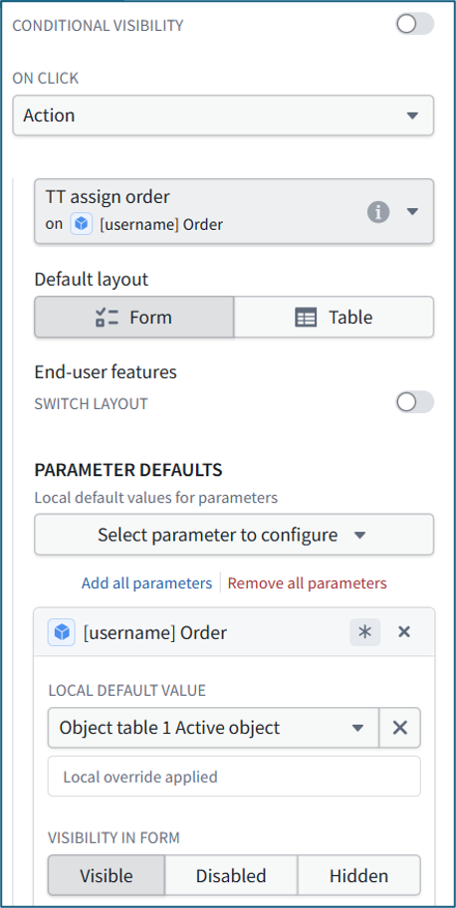Click the Remove all parameters link
456x908 pixels.
tap(307, 583)
